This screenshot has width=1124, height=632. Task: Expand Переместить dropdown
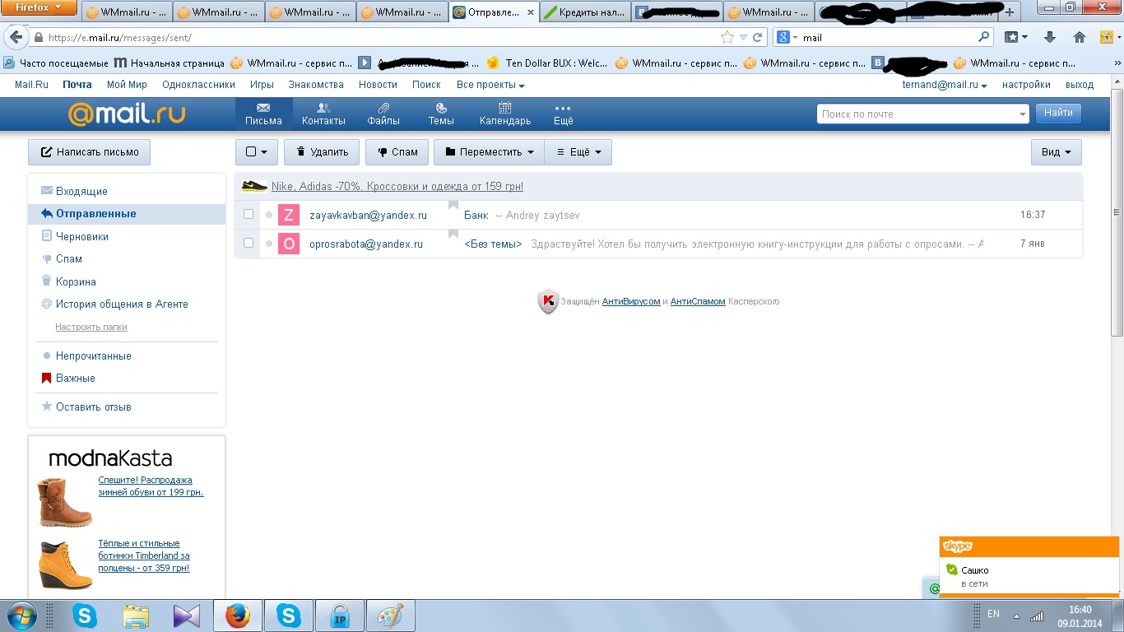[489, 152]
